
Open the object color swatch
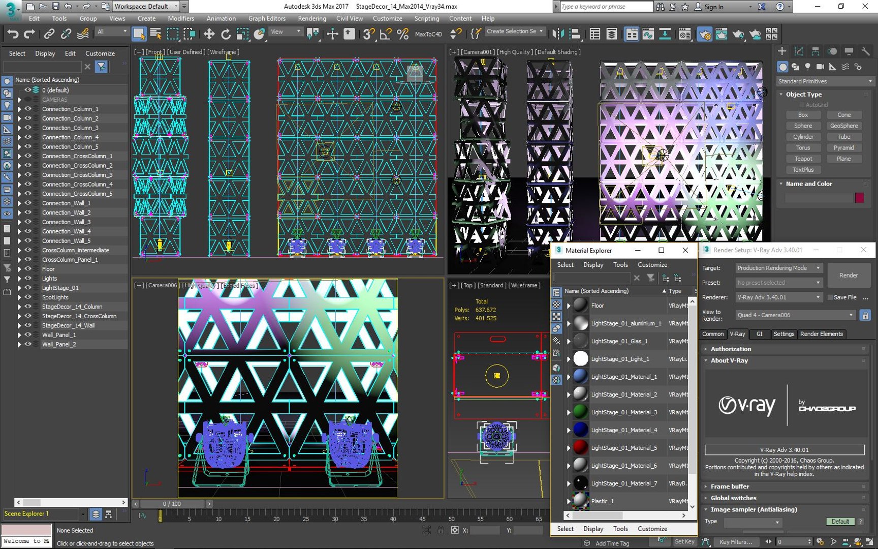(x=860, y=198)
